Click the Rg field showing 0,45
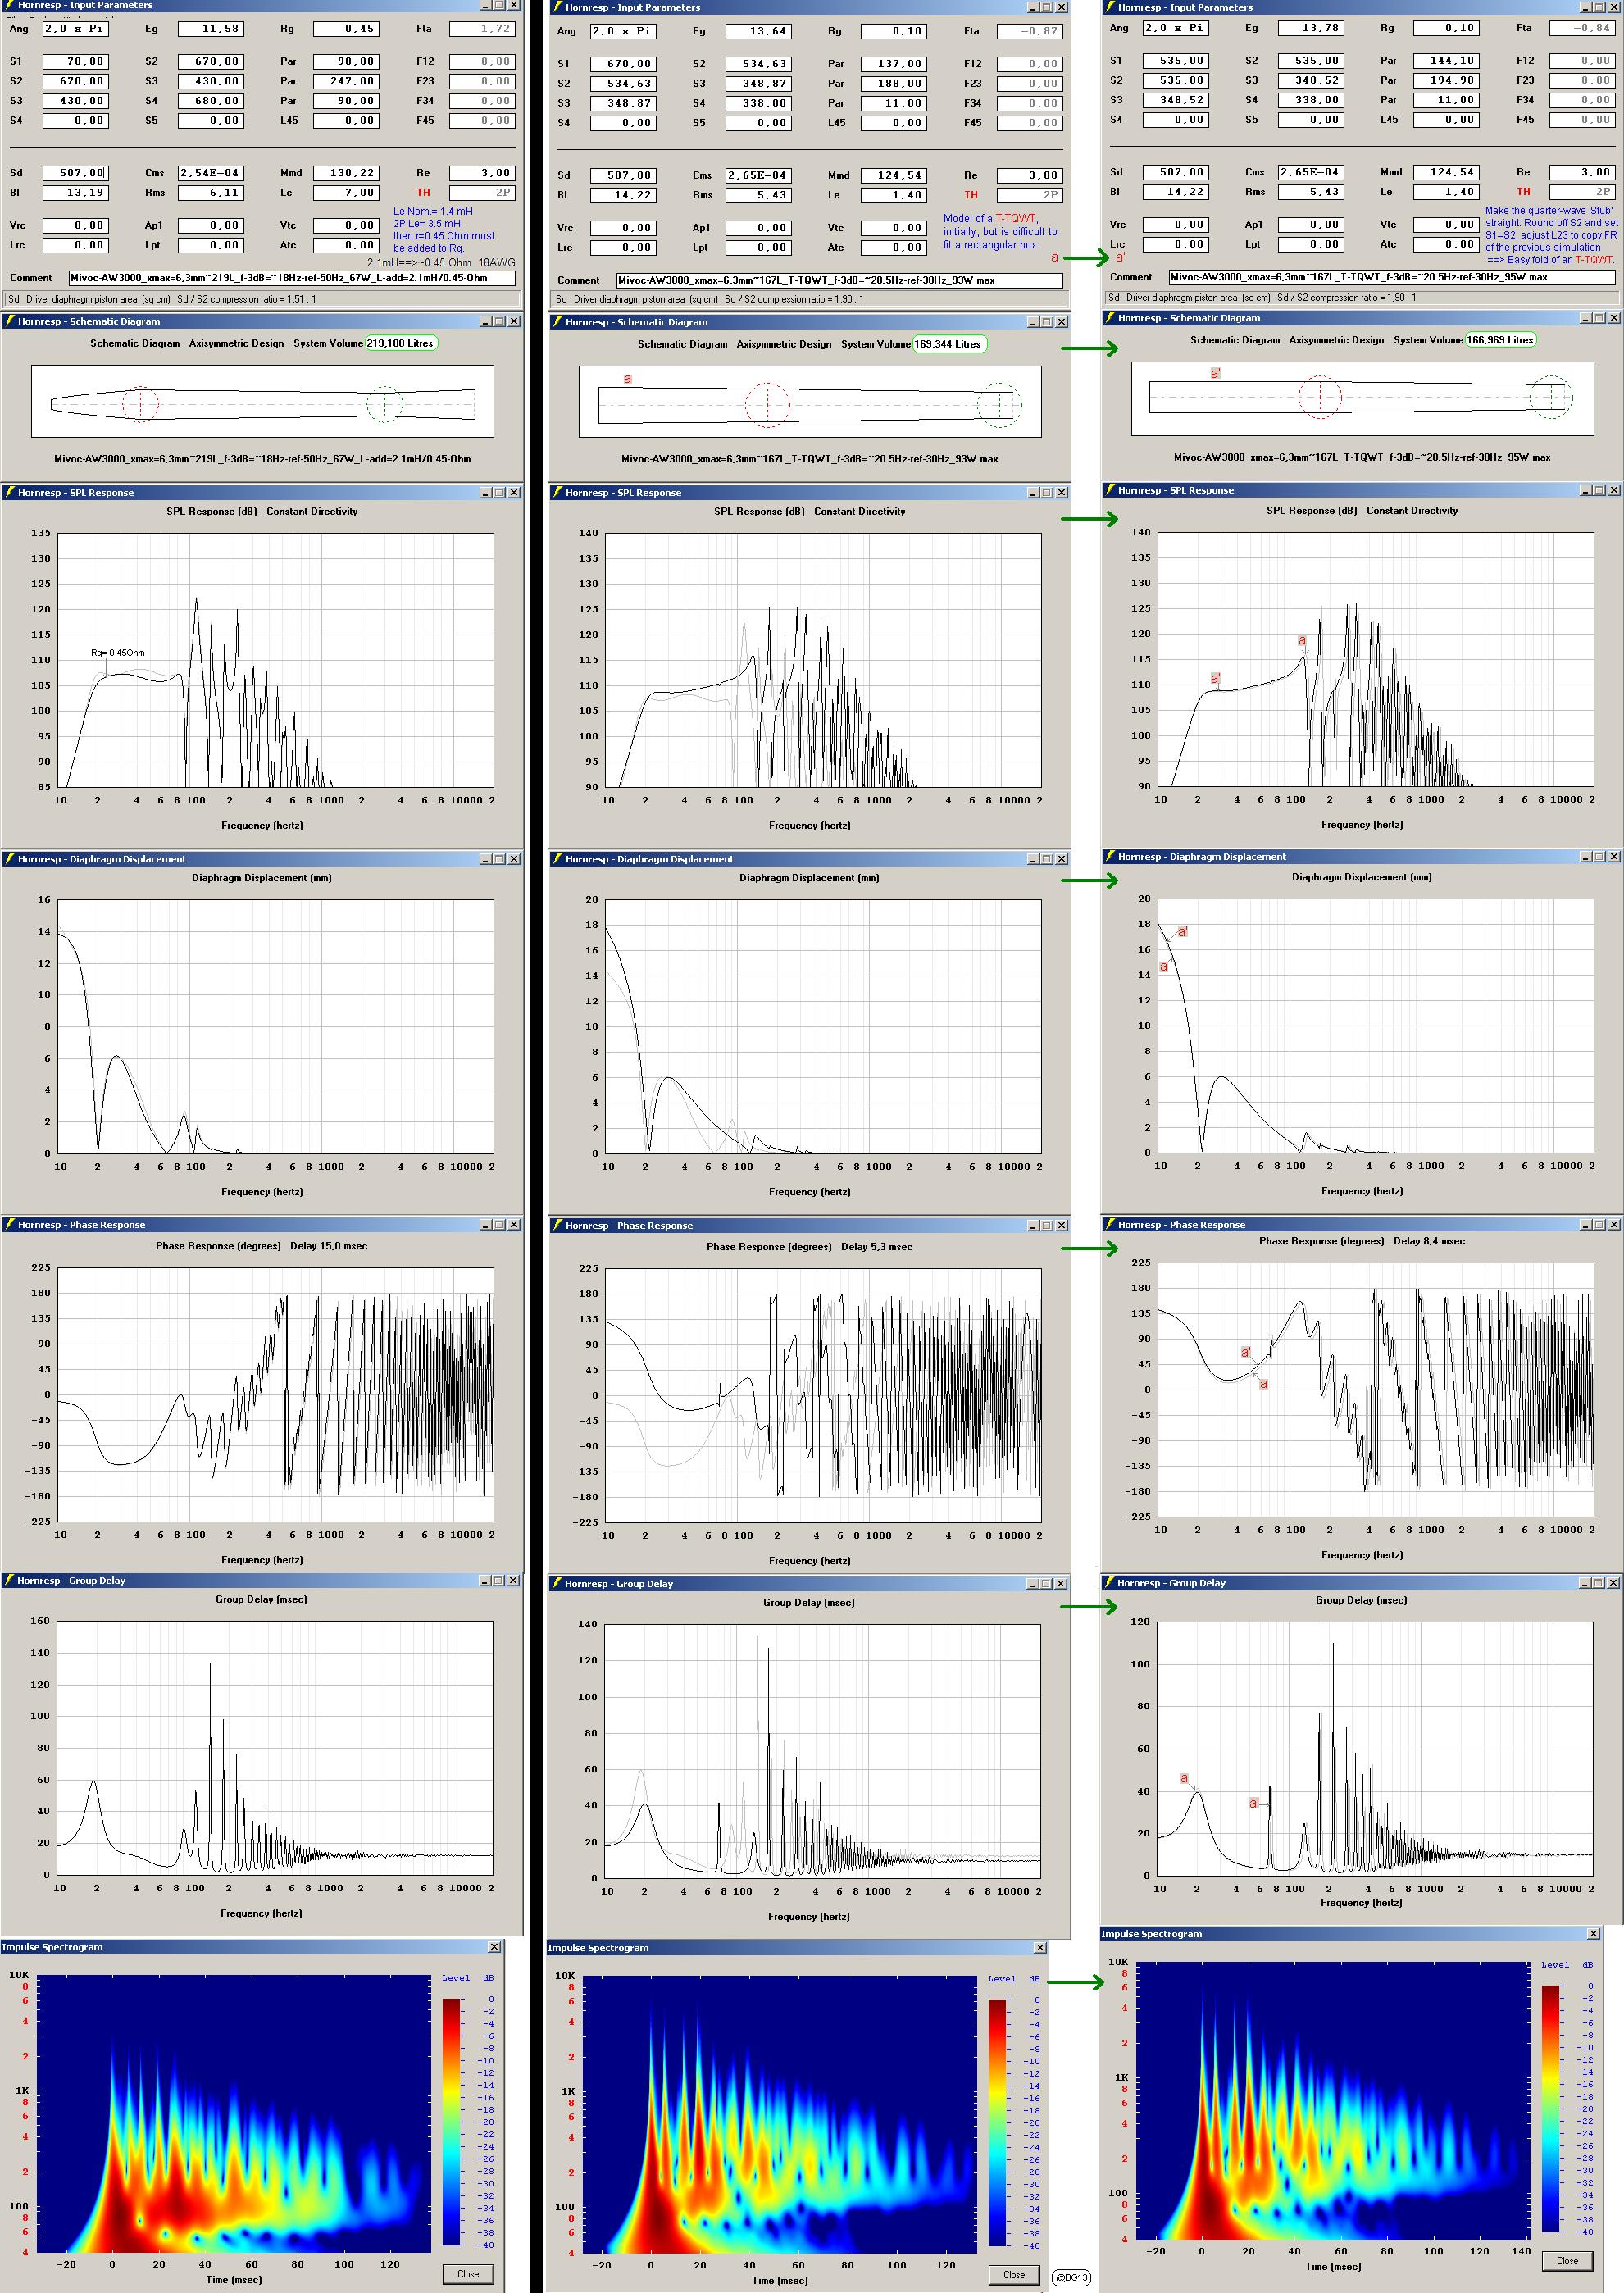Viewport: 1624px width, 2293px height. [346, 29]
